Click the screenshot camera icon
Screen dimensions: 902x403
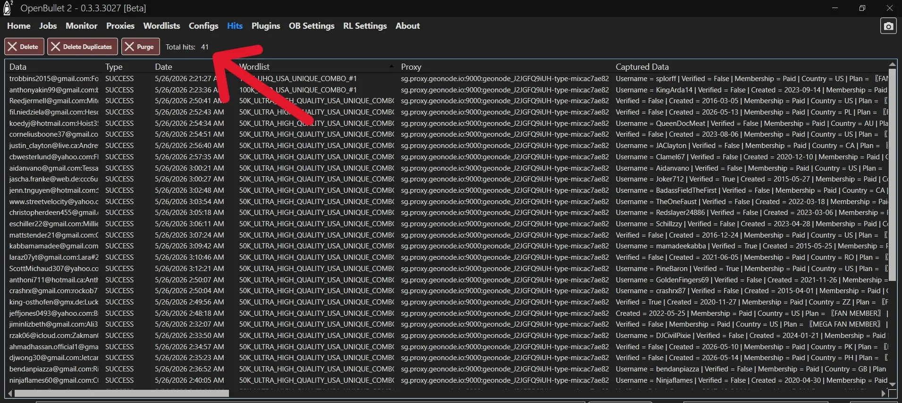888,26
